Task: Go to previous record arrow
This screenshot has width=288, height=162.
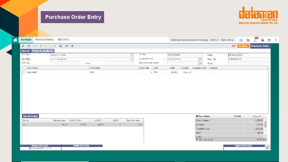Action: [x=46, y=46]
